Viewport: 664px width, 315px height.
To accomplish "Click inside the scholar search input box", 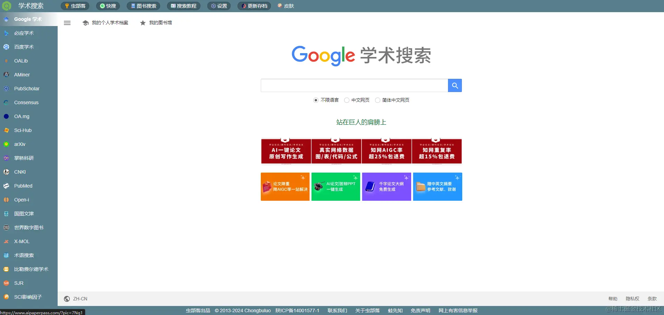I will (354, 85).
